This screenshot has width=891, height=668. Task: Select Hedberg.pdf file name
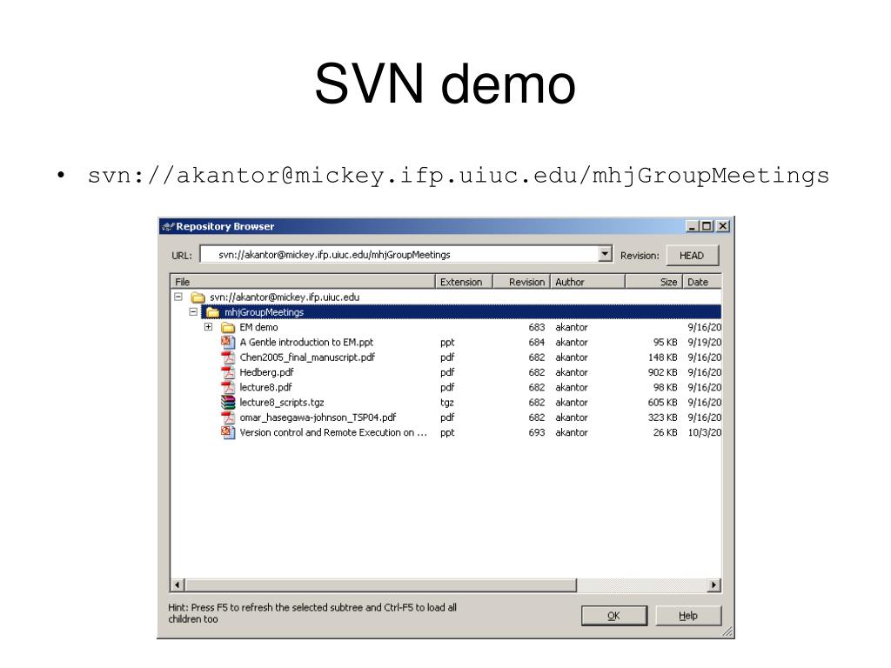[x=266, y=372]
